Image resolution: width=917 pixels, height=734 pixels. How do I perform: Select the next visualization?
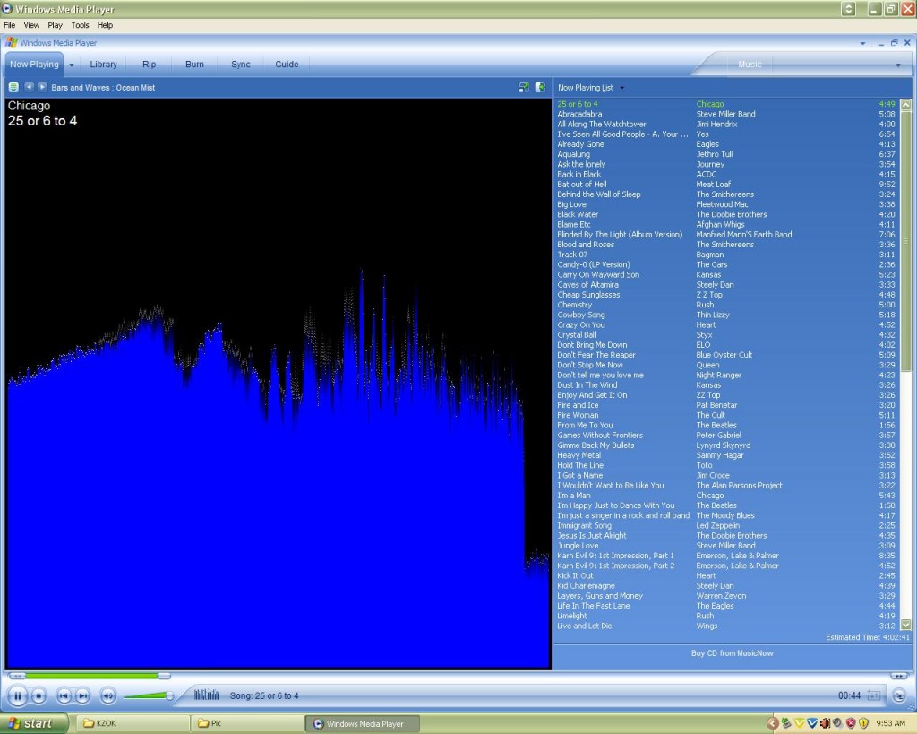pos(42,87)
